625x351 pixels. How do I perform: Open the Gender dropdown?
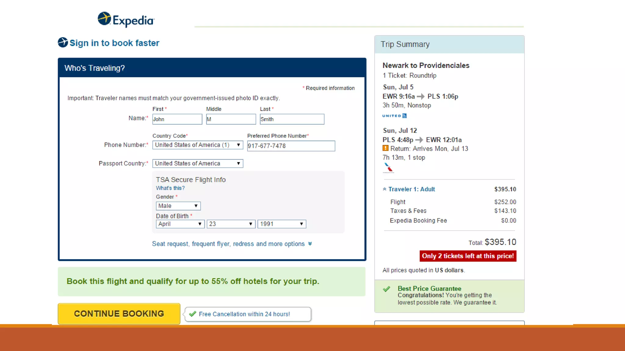click(x=178, y=206)
